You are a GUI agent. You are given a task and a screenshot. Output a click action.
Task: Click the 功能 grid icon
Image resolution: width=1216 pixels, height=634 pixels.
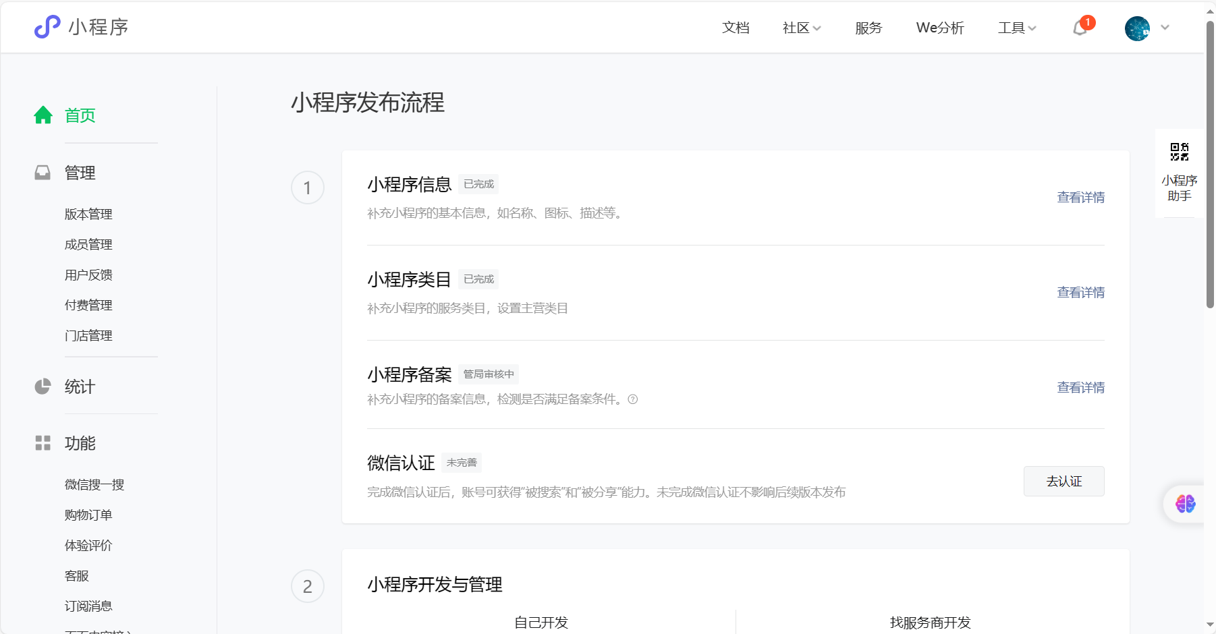coord(43,443)
